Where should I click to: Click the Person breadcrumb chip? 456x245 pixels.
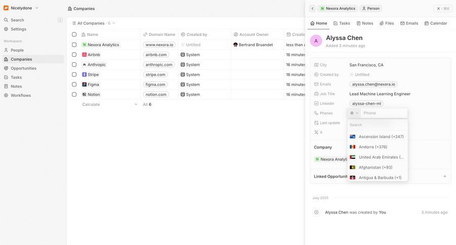click(370, 9)
